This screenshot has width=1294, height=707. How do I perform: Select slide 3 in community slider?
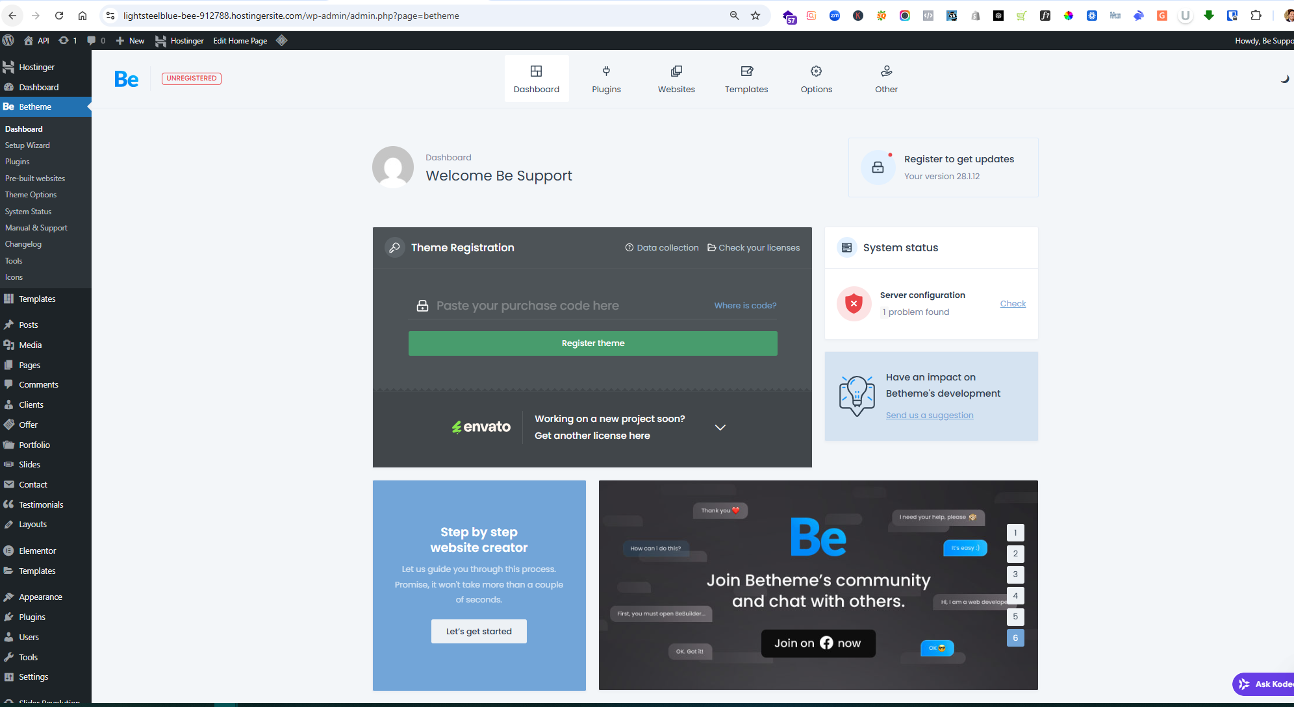click(x=1015, y=575)
